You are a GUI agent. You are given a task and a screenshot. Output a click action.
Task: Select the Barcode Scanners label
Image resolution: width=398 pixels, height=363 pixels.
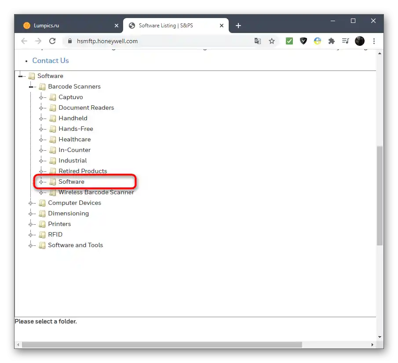pyautogui.click(x=74, y=86)
